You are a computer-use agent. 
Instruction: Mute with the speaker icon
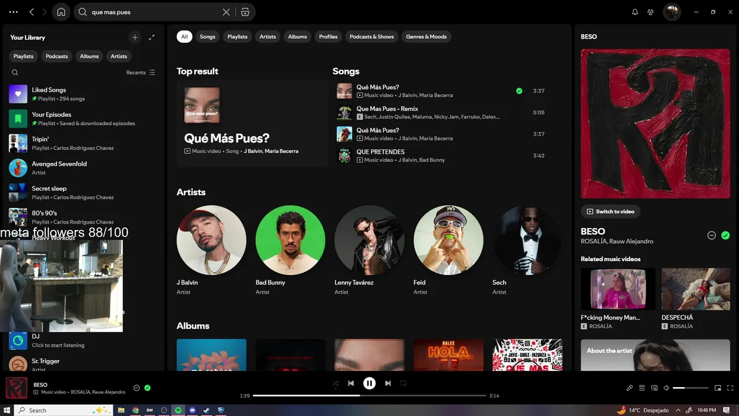[x=666, y=388]
